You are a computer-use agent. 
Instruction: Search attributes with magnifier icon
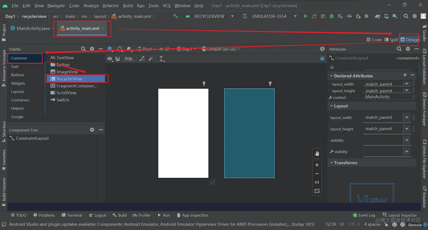coord(399,49)
